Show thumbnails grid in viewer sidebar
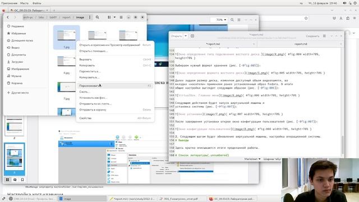 7,180
